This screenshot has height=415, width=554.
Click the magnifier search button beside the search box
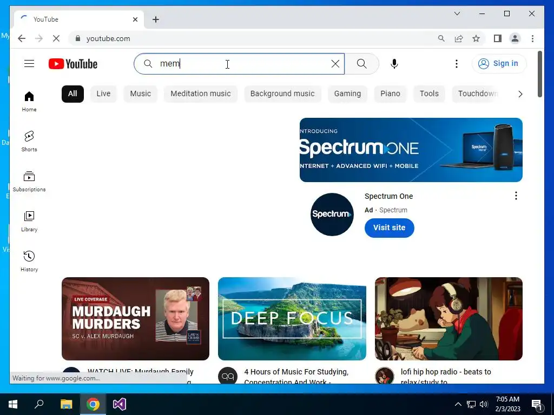pos(361,64)
